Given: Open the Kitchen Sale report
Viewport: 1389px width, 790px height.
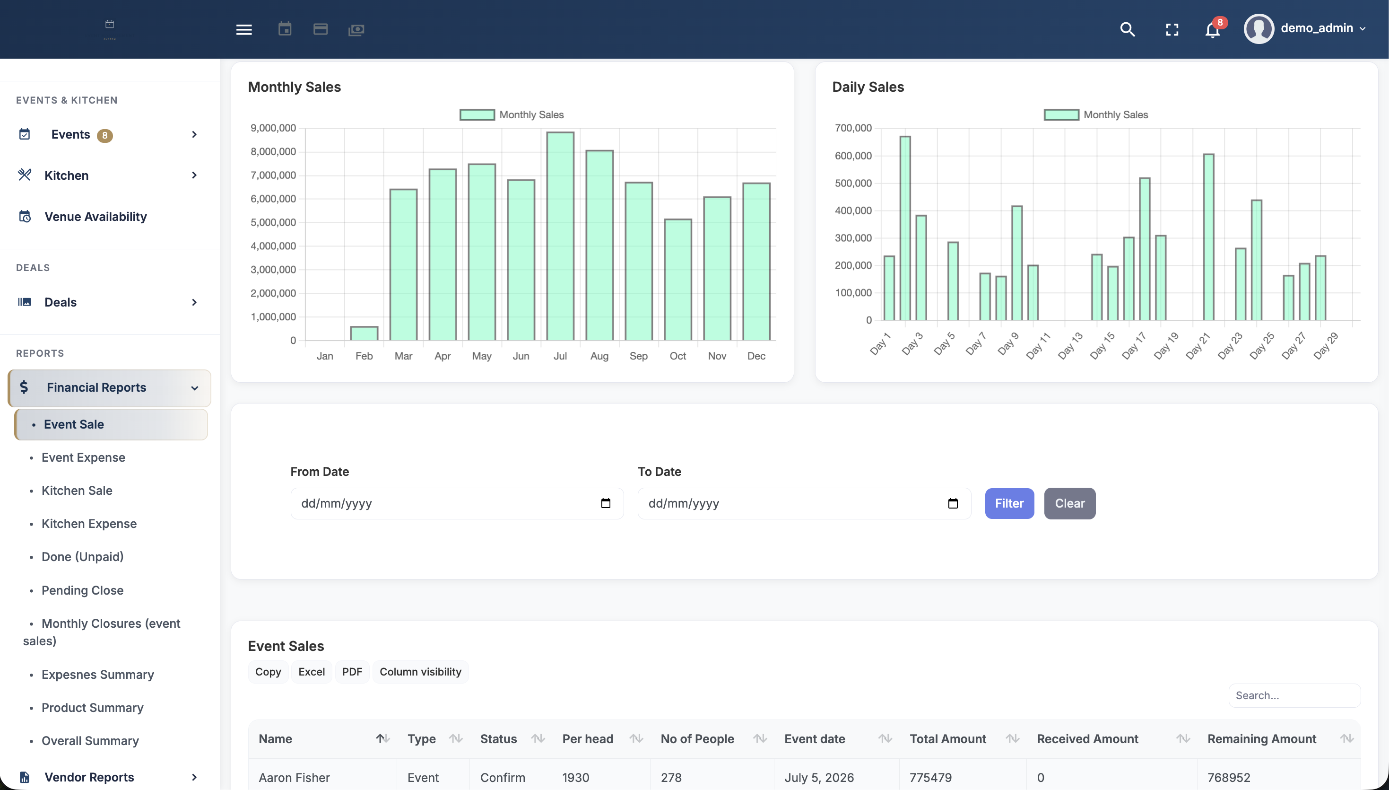Looking at the screenshot, I should [x=77, y=491].
